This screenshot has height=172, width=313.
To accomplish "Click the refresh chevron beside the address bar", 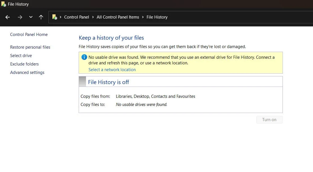I will (x=31, y=17).
